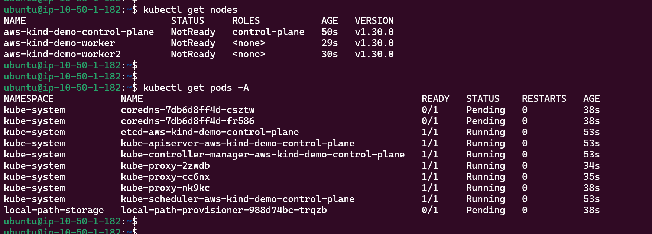This screenshot has width=652, height=234.
Task: Click the NAMESPACE column header
Action: [x=29, y=99]
